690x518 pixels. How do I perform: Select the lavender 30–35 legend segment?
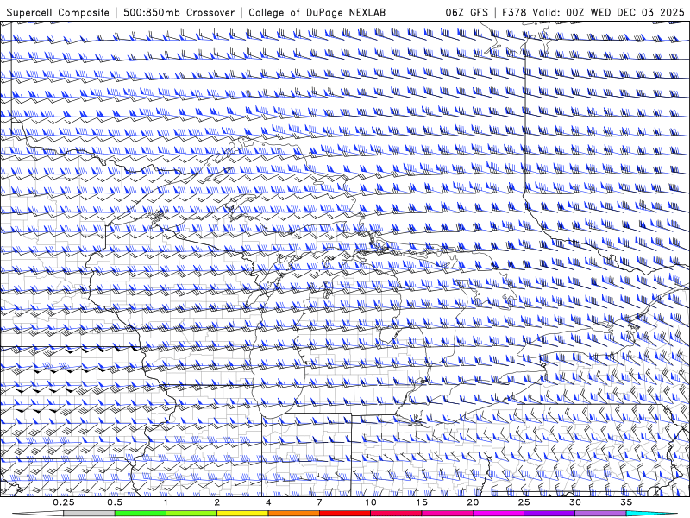pyautogui.click(x=600, y=514)
